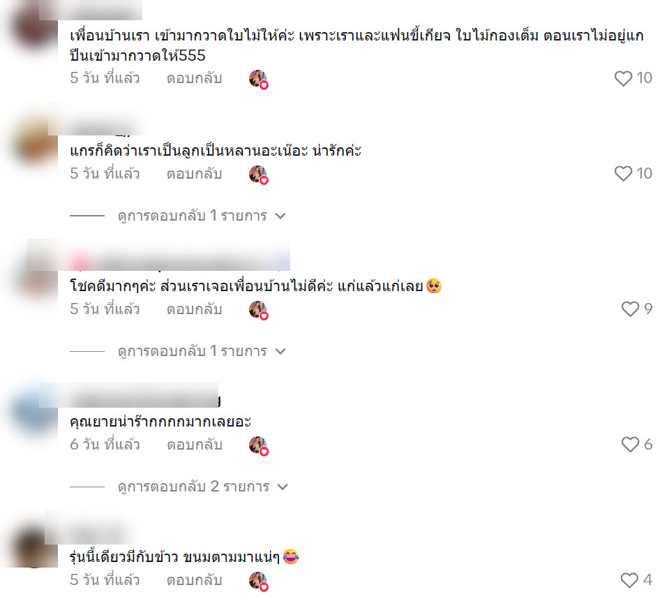662x599 pixels.
Task: Click creator-liked badge under last comment
Action: tap(259, 582)
